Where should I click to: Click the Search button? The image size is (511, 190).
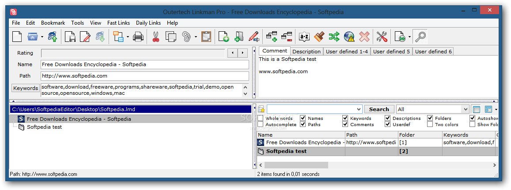coord(379,109)
